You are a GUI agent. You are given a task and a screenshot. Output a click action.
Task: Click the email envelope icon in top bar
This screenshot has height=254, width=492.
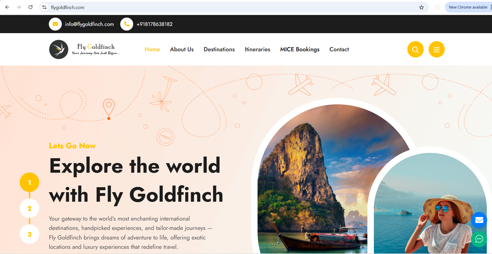(x=55, y=24)
